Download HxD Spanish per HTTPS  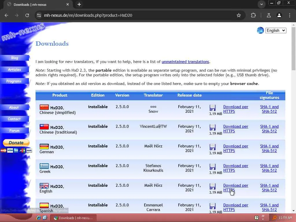click(236, 207)
